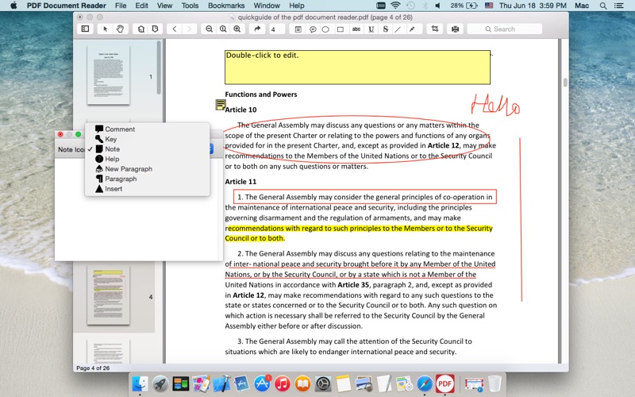This screenshot has height=397, width=635.
Task: Select the rectangle shape annotation tool
Action: click(341, 29)
